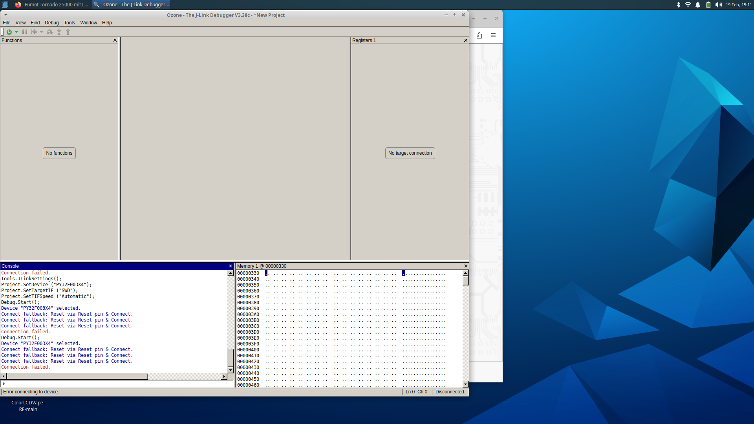This screenshot has width=754, height=424.
Task: Click 'Error connecting to device.' status message
Action: coord(31,392)
